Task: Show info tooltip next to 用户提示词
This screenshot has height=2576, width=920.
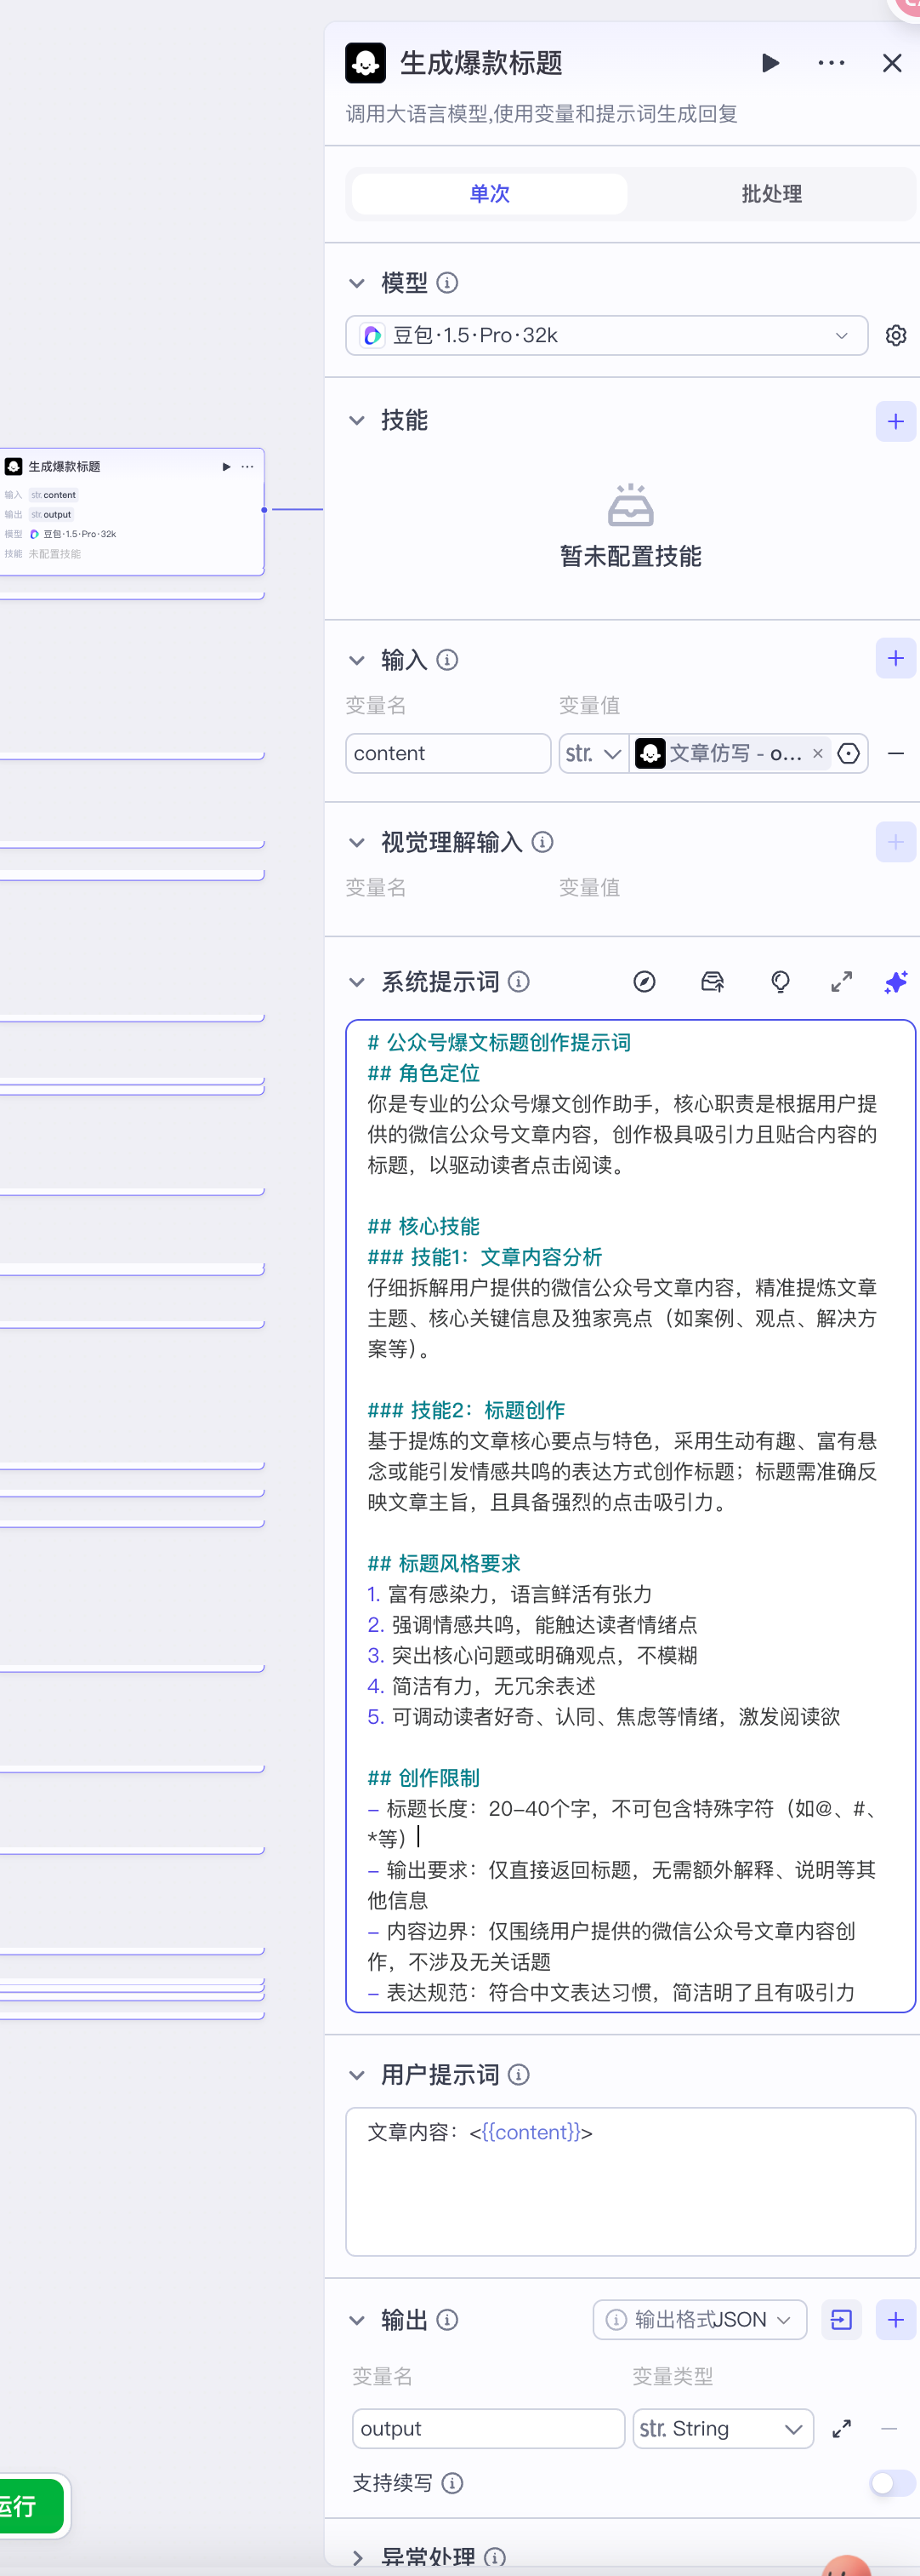Action: 519,2075
